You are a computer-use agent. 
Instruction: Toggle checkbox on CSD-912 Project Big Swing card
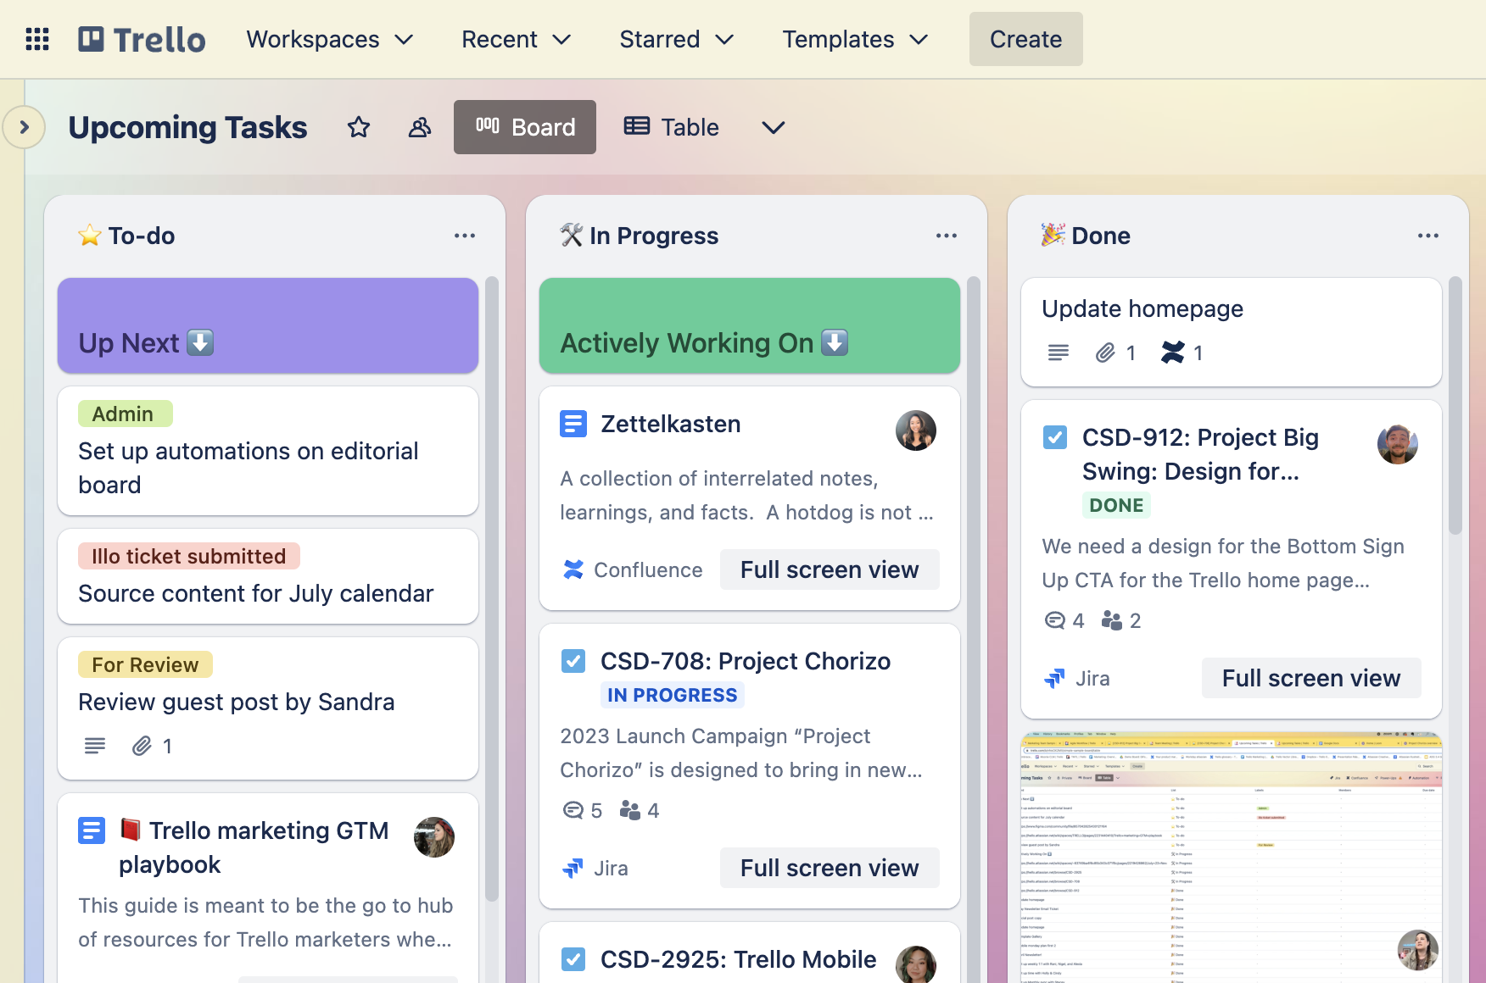[1055, 437]
